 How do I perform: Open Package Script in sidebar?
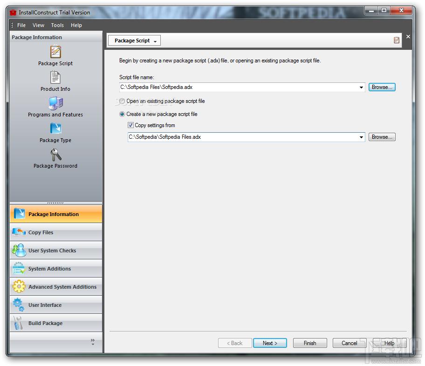pyautogui.click(x=55, y=55)
